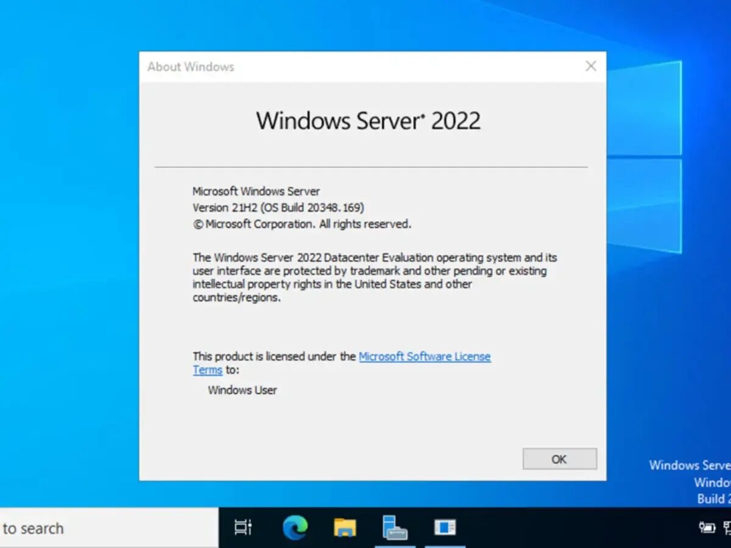Close the About Windows dialog
Screen dimensions: 731x548
591,66
